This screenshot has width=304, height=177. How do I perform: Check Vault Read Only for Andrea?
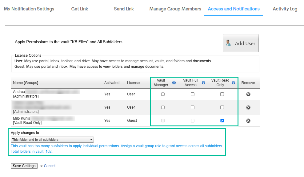click(x=222, y=94)
